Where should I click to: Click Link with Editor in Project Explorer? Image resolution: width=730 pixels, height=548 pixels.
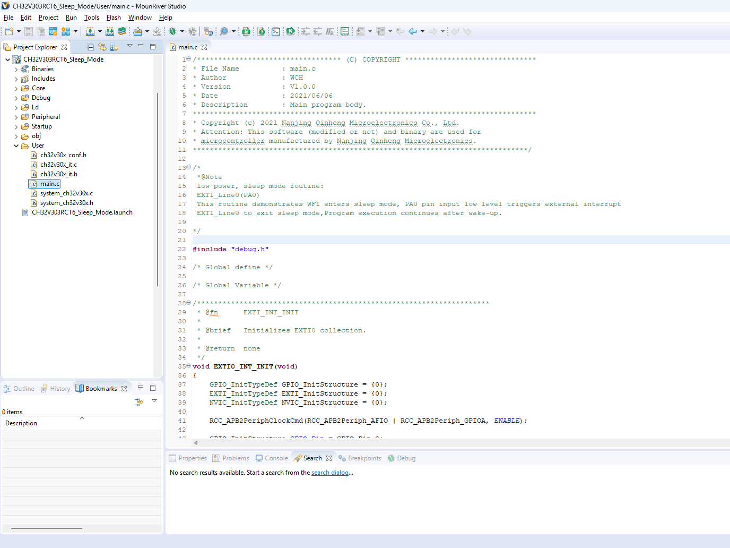point(102,47)
